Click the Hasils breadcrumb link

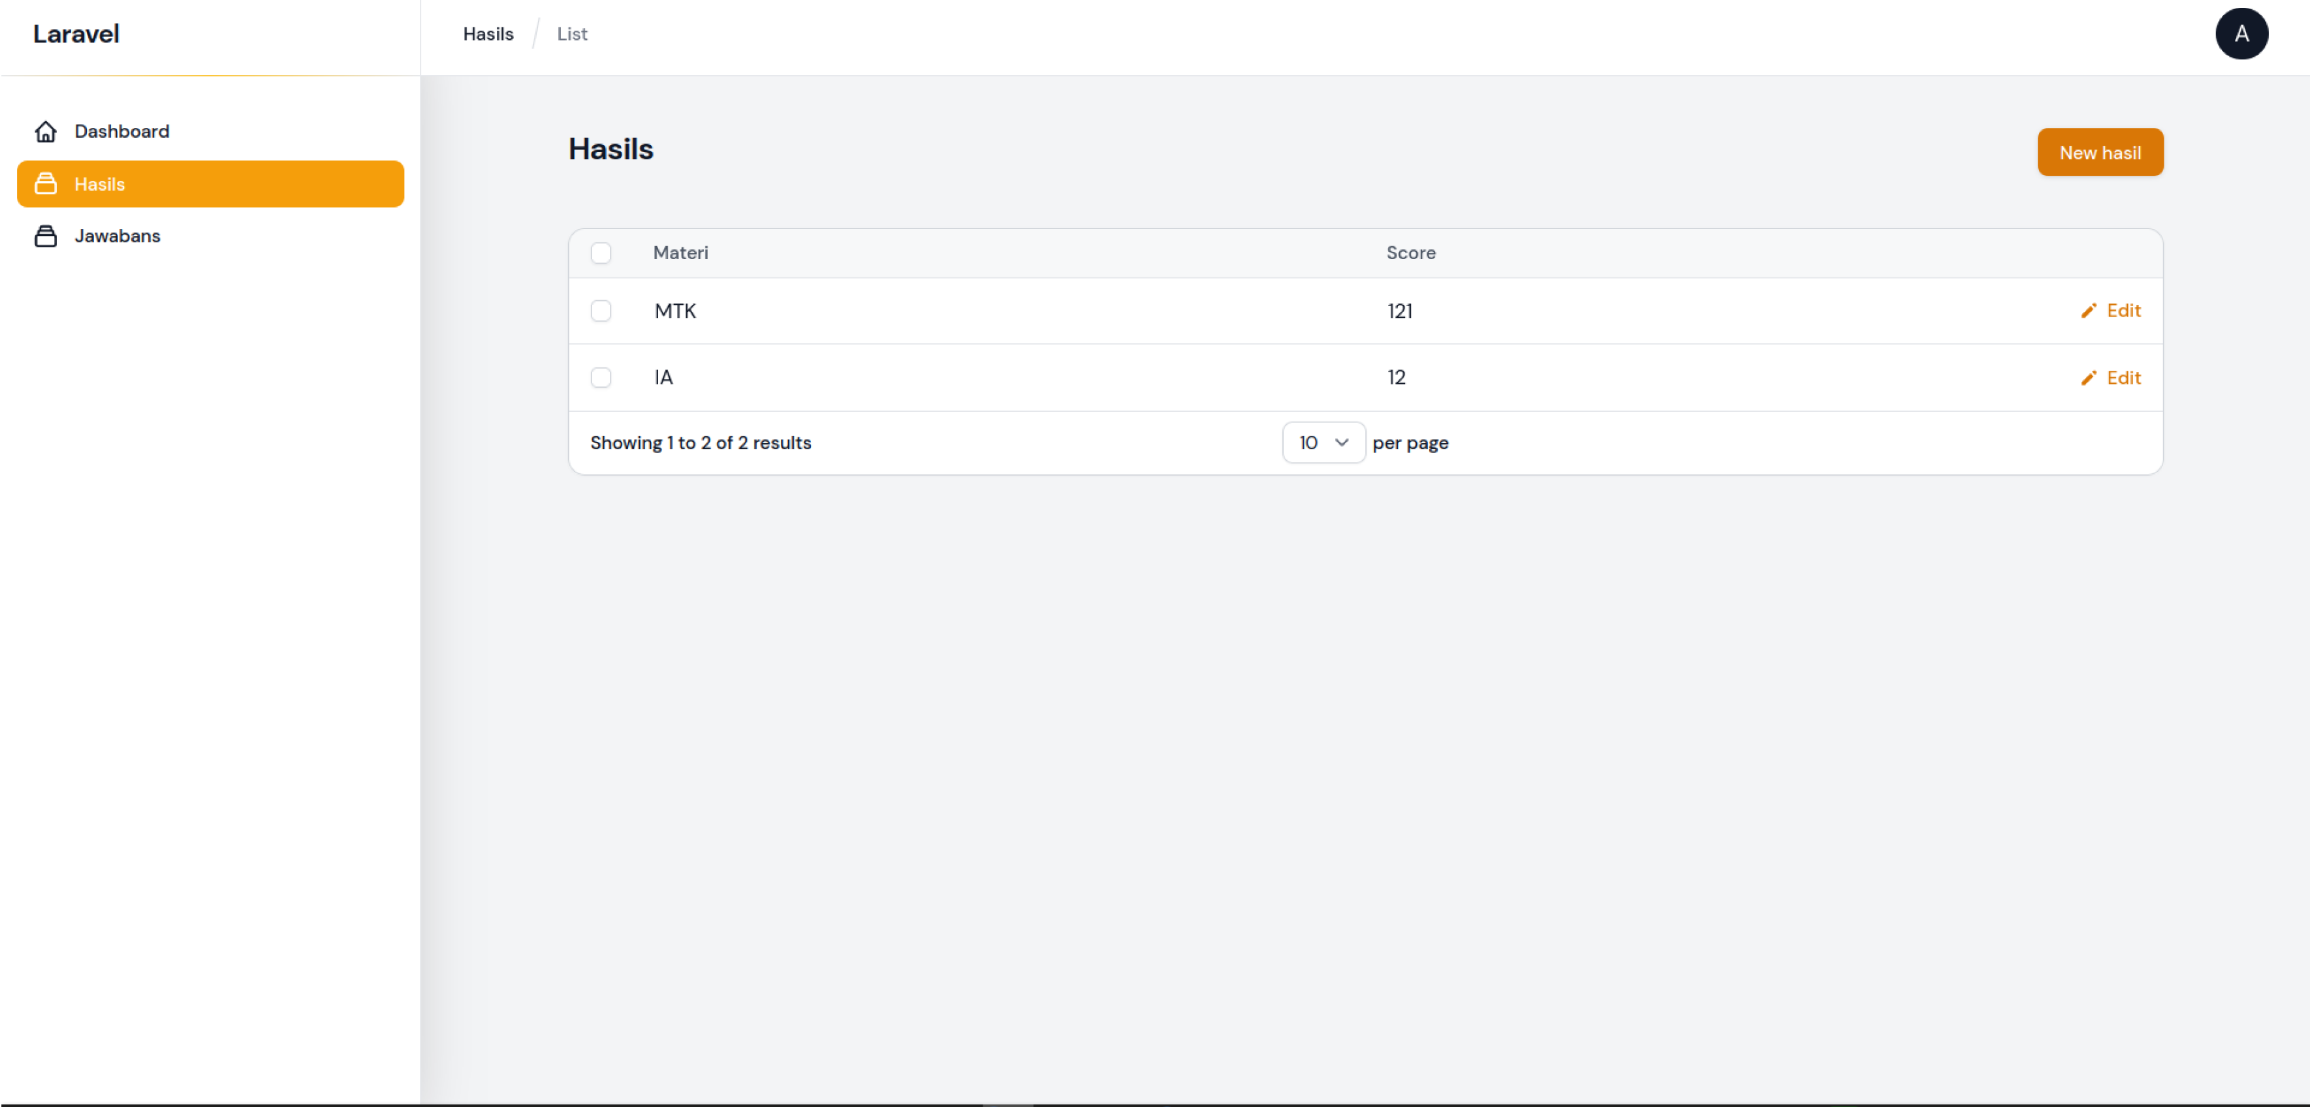pyautogui.click(x=488, y=34)
